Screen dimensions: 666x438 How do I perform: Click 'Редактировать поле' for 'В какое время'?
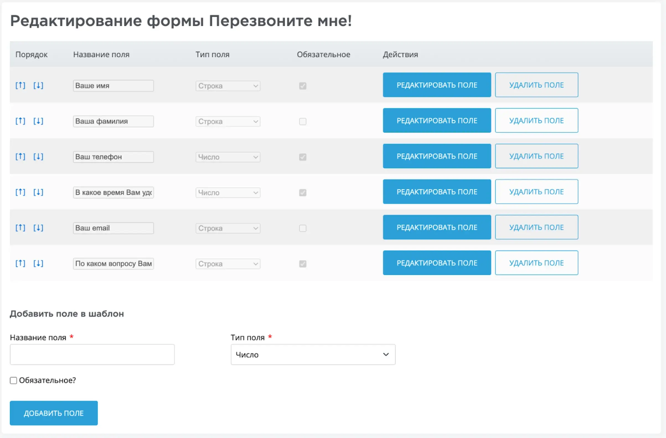click(437, 192)
